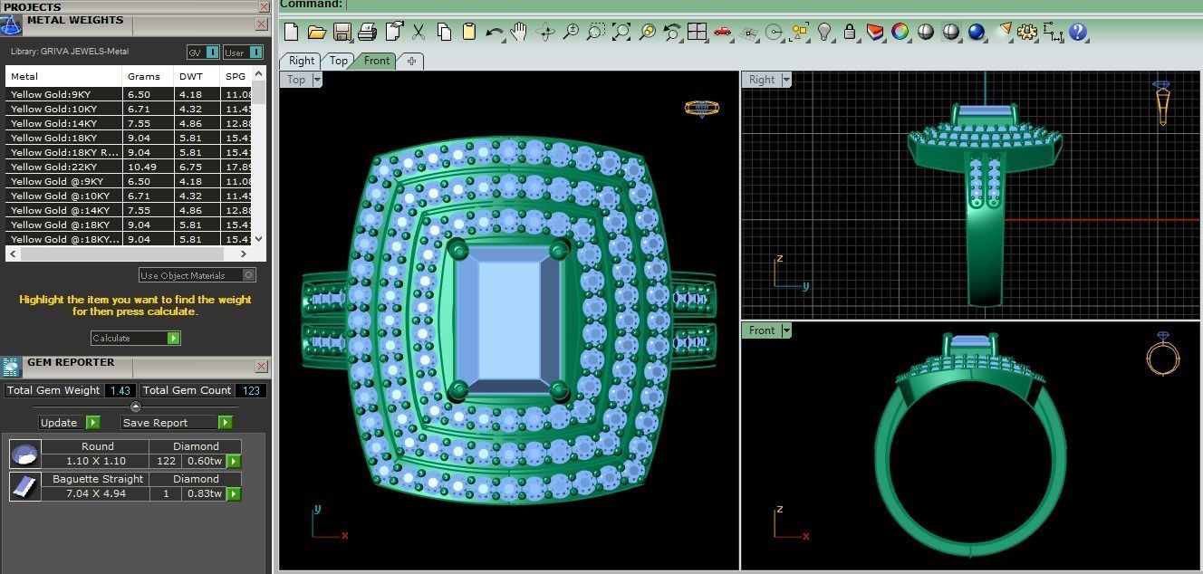Viewport: 1203px width, 574px height.
Task: Open the Top viewport dropdown arrow
Action: coord(317,80)
